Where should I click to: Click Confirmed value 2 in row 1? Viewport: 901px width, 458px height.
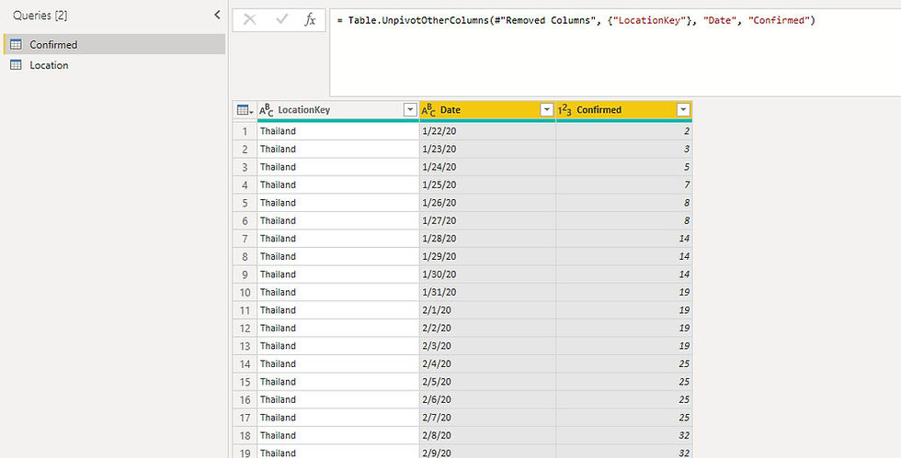point(624,131)
